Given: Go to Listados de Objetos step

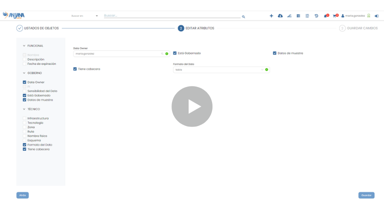Looking at the screenshot, I should point(20,28).
